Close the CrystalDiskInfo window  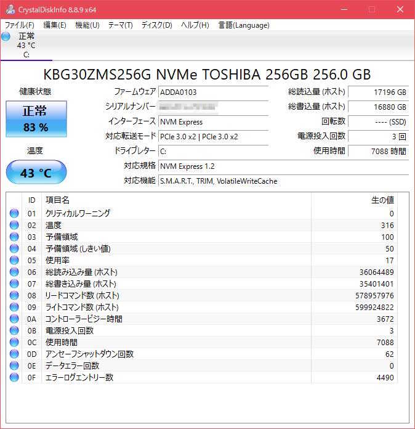click(x=400, y=10)
